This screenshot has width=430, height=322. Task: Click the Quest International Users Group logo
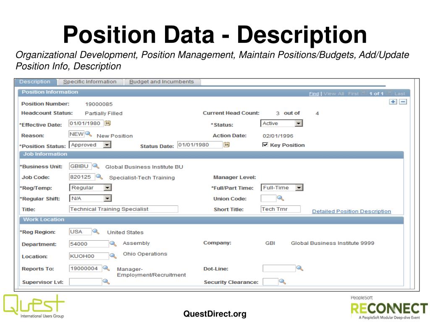coord(34,306)
